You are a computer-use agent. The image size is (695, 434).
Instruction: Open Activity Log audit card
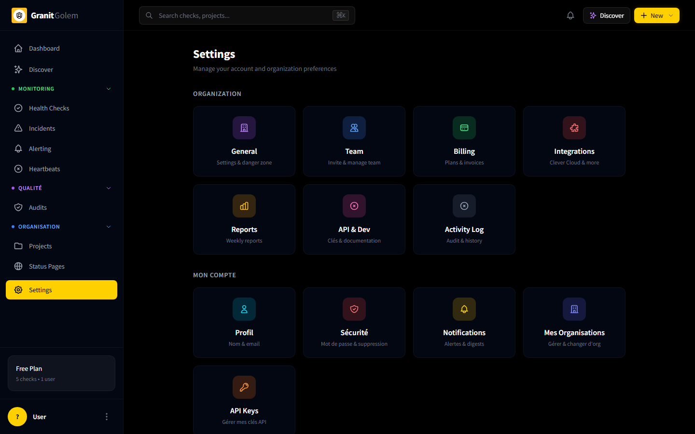click(x=464, y=219)
